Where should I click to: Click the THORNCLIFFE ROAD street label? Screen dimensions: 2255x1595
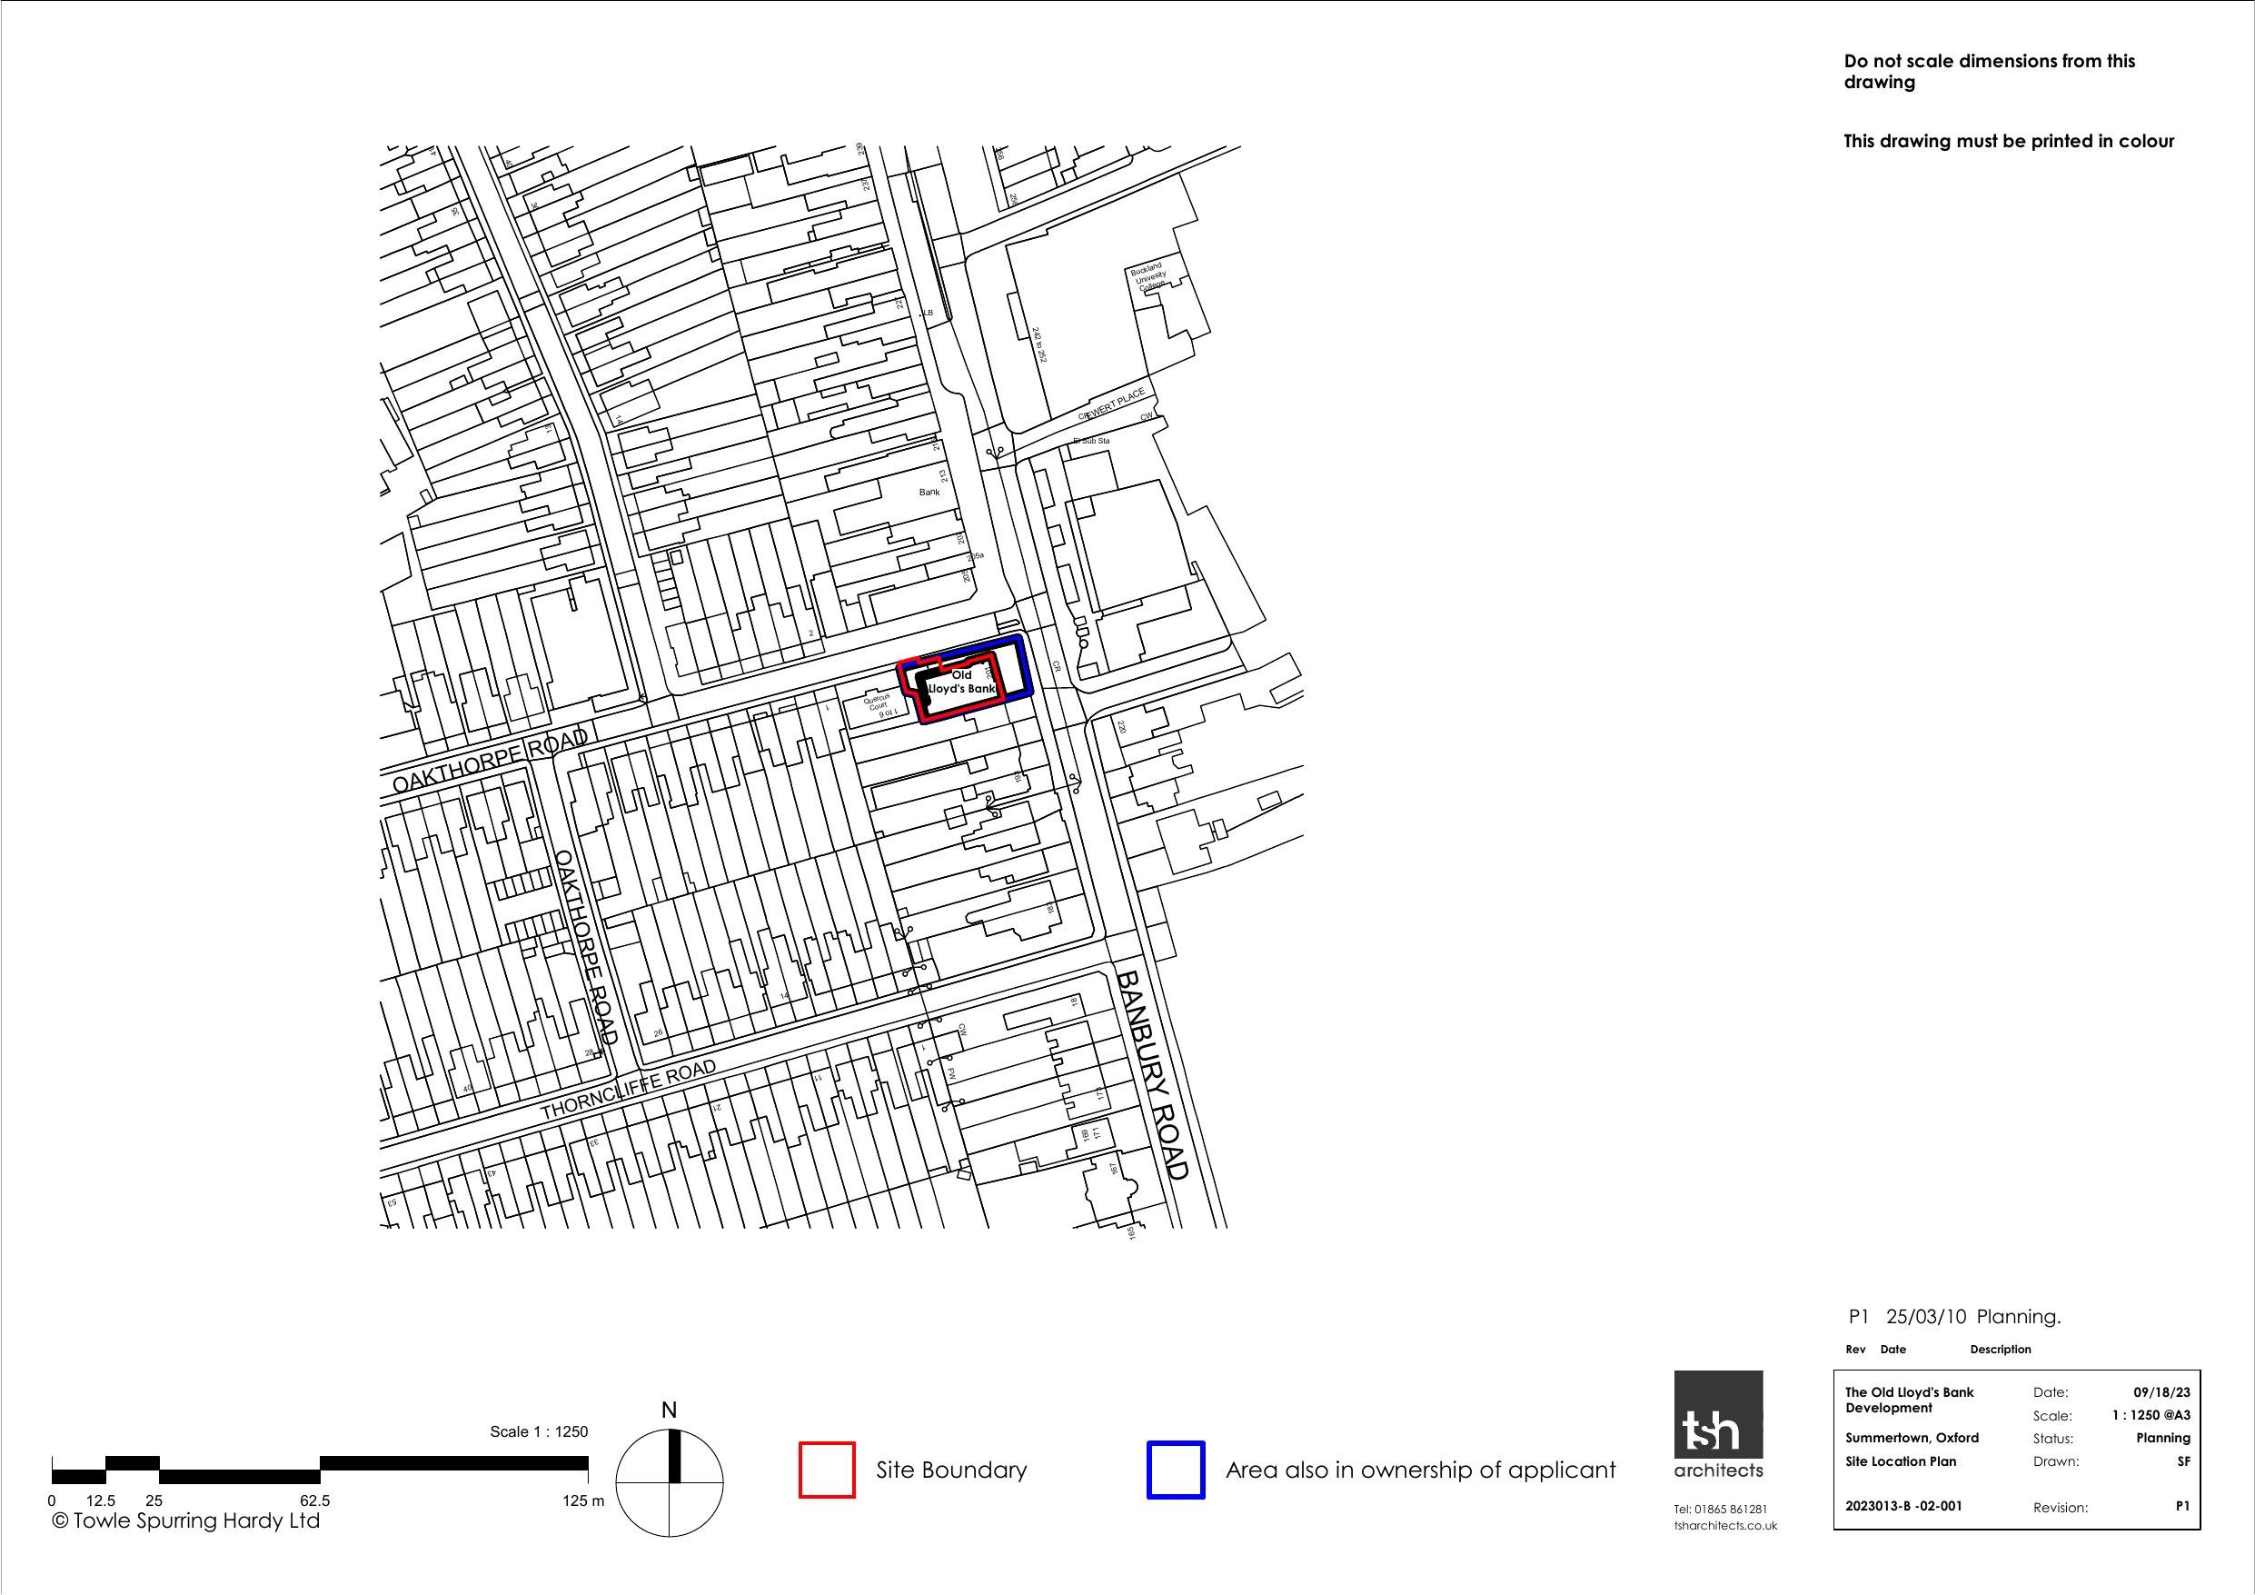pos(629,1089)
